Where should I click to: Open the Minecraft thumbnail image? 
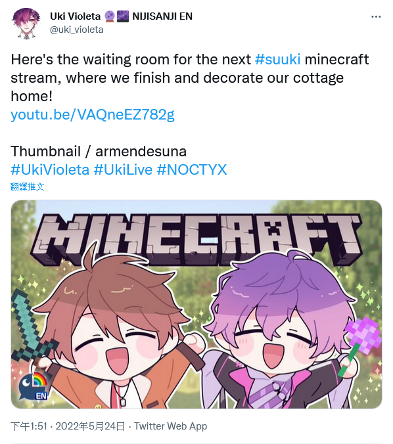tap(196, 304)
